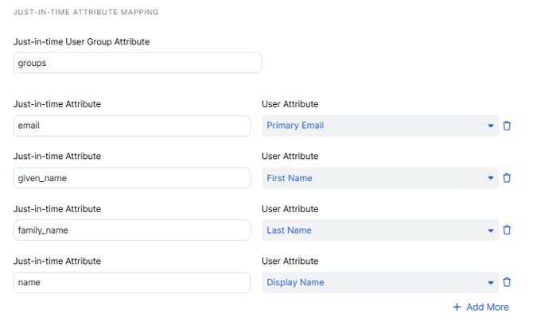Click into the email attribute input

tap(132, 126)
